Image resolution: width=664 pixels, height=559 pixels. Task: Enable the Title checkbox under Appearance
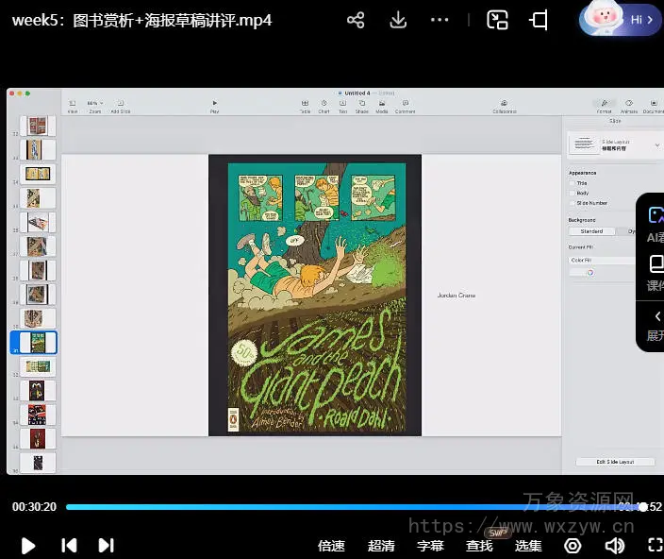pyautogui.click(x=572, y=183)
